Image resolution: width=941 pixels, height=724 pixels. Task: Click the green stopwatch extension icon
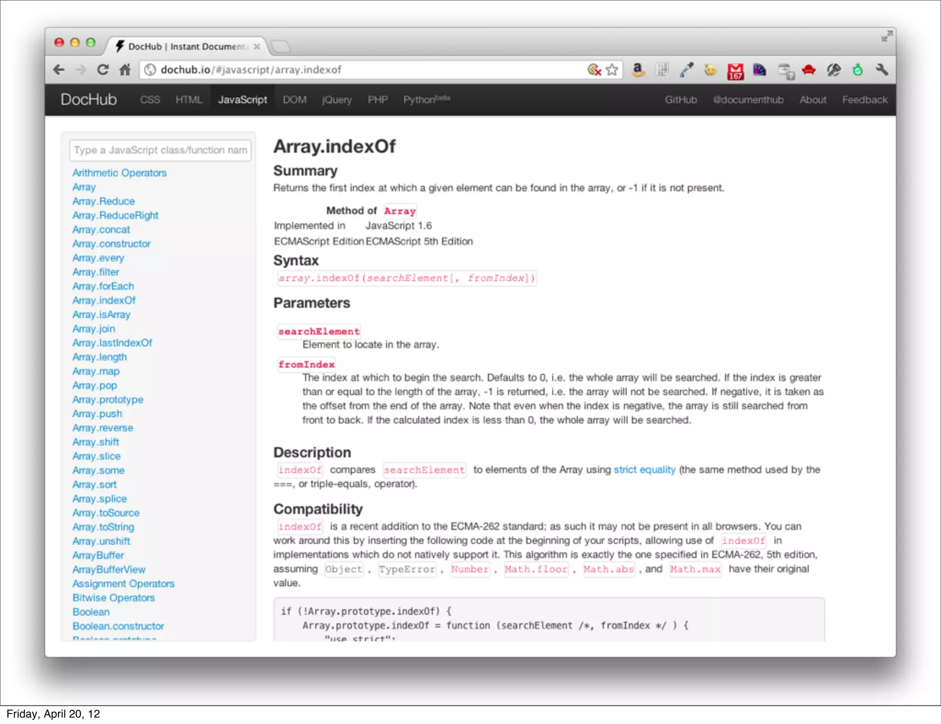coord(857,70)
